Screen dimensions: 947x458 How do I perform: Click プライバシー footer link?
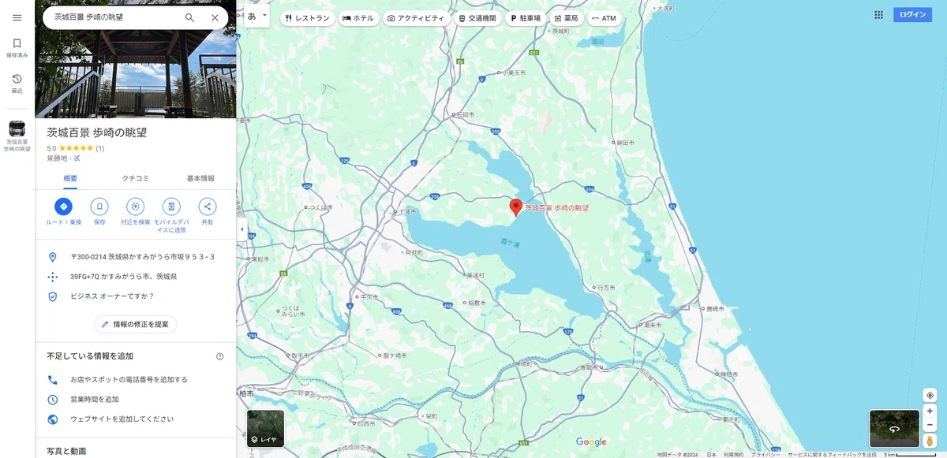click(765, 455)
